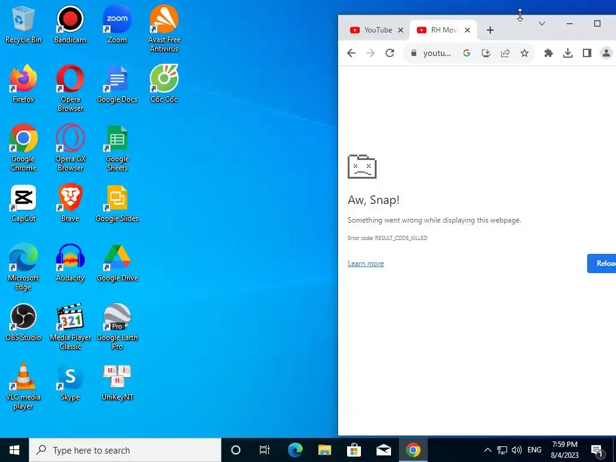616x462 pixels.
Task: Click the Type here to search box
Action: tap(125, 450)
